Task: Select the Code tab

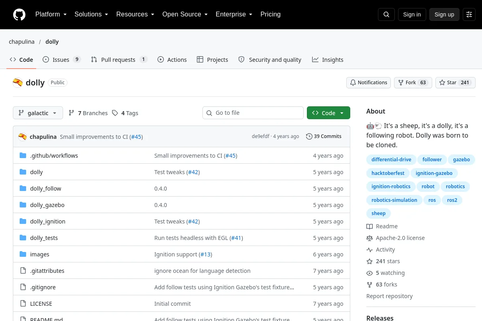Action: tap(21, 60)
